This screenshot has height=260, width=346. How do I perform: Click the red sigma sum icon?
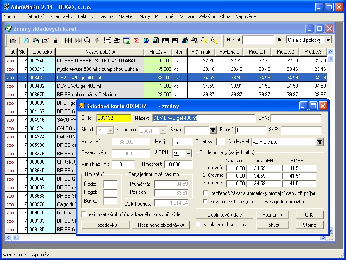pyautogui.click(x=136, y=41)
